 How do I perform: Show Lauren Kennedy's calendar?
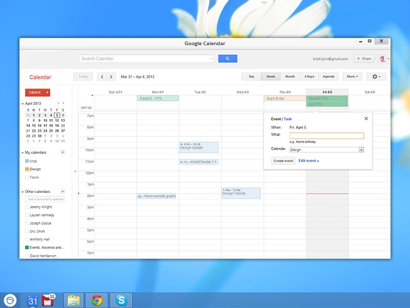tap(27, 215)
